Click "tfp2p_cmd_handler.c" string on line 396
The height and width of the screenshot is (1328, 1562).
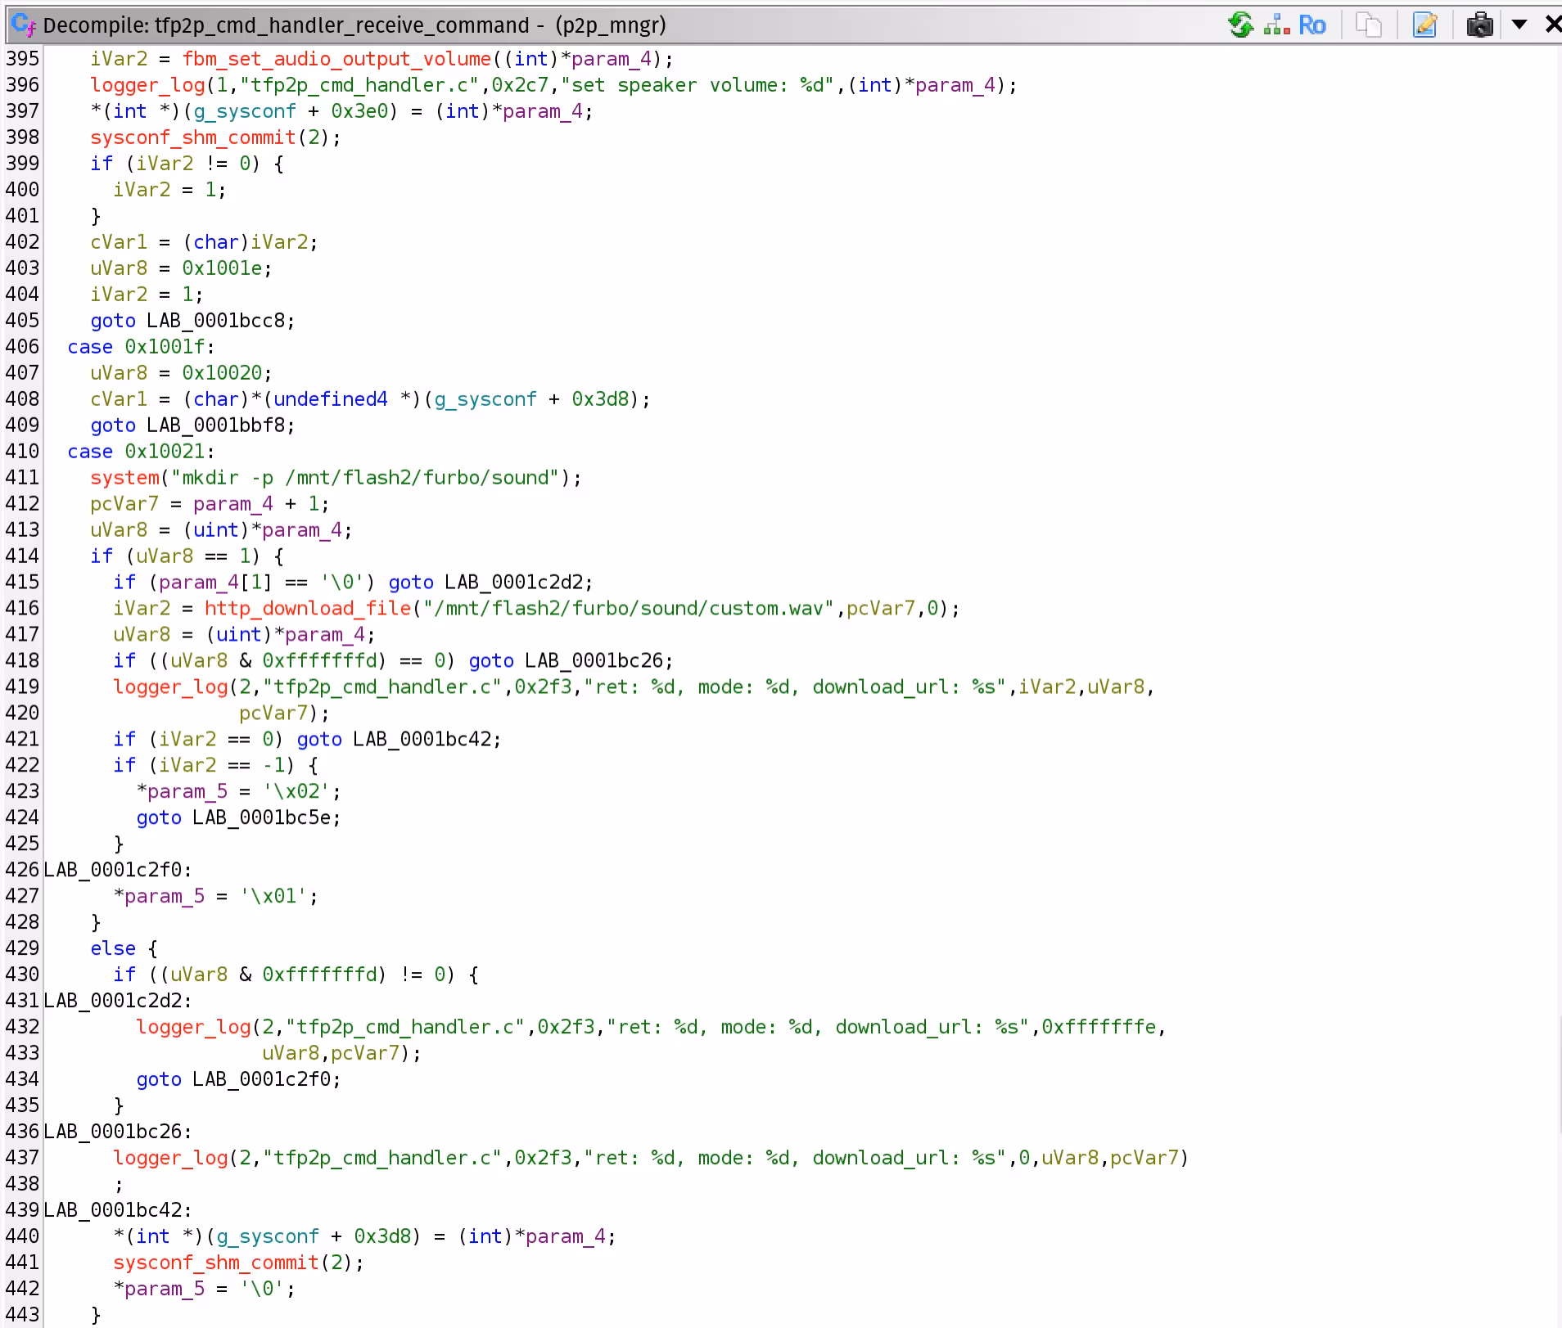coord(359,85)
